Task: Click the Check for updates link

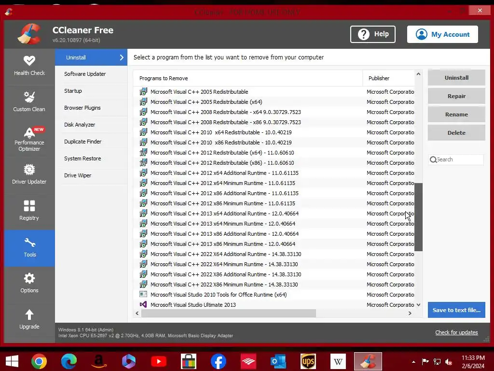Action: pyautogui.click(x=456, y=332)
